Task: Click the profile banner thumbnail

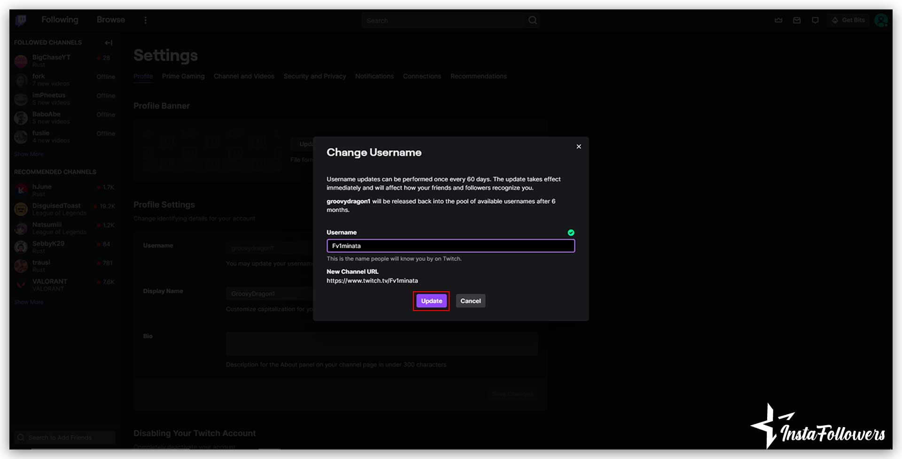Action: point(212,150)
